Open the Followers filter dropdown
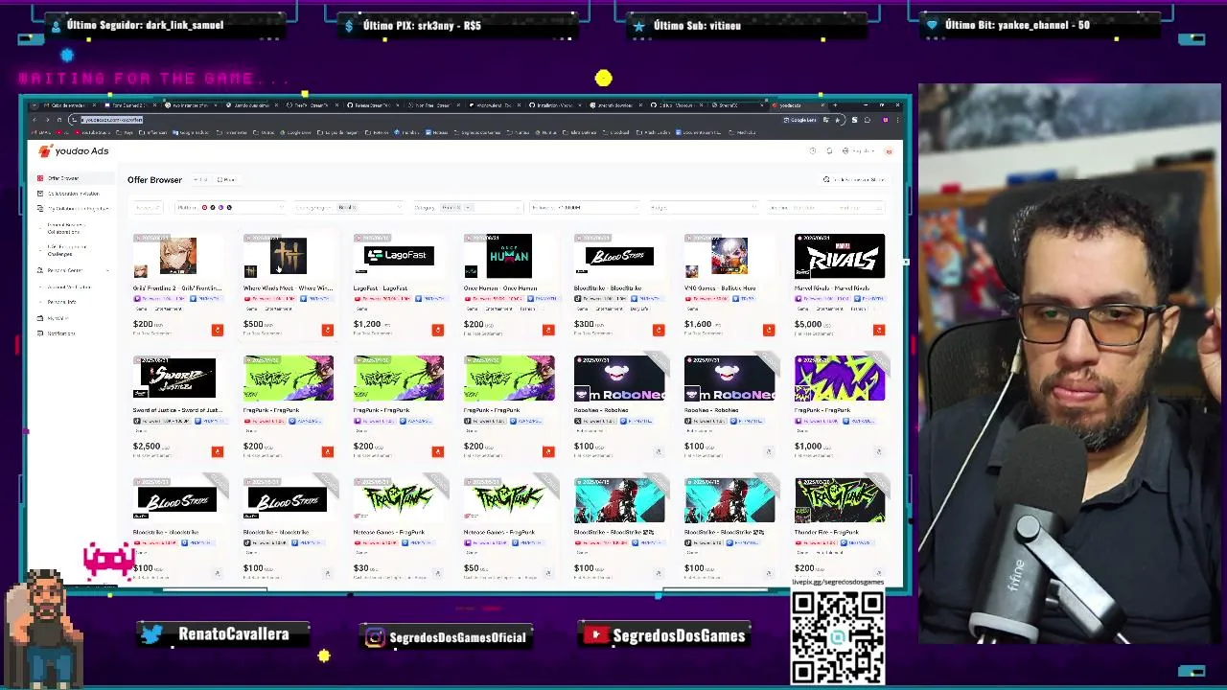Viewport: 1227px width, 690px height. pos(585,207)
